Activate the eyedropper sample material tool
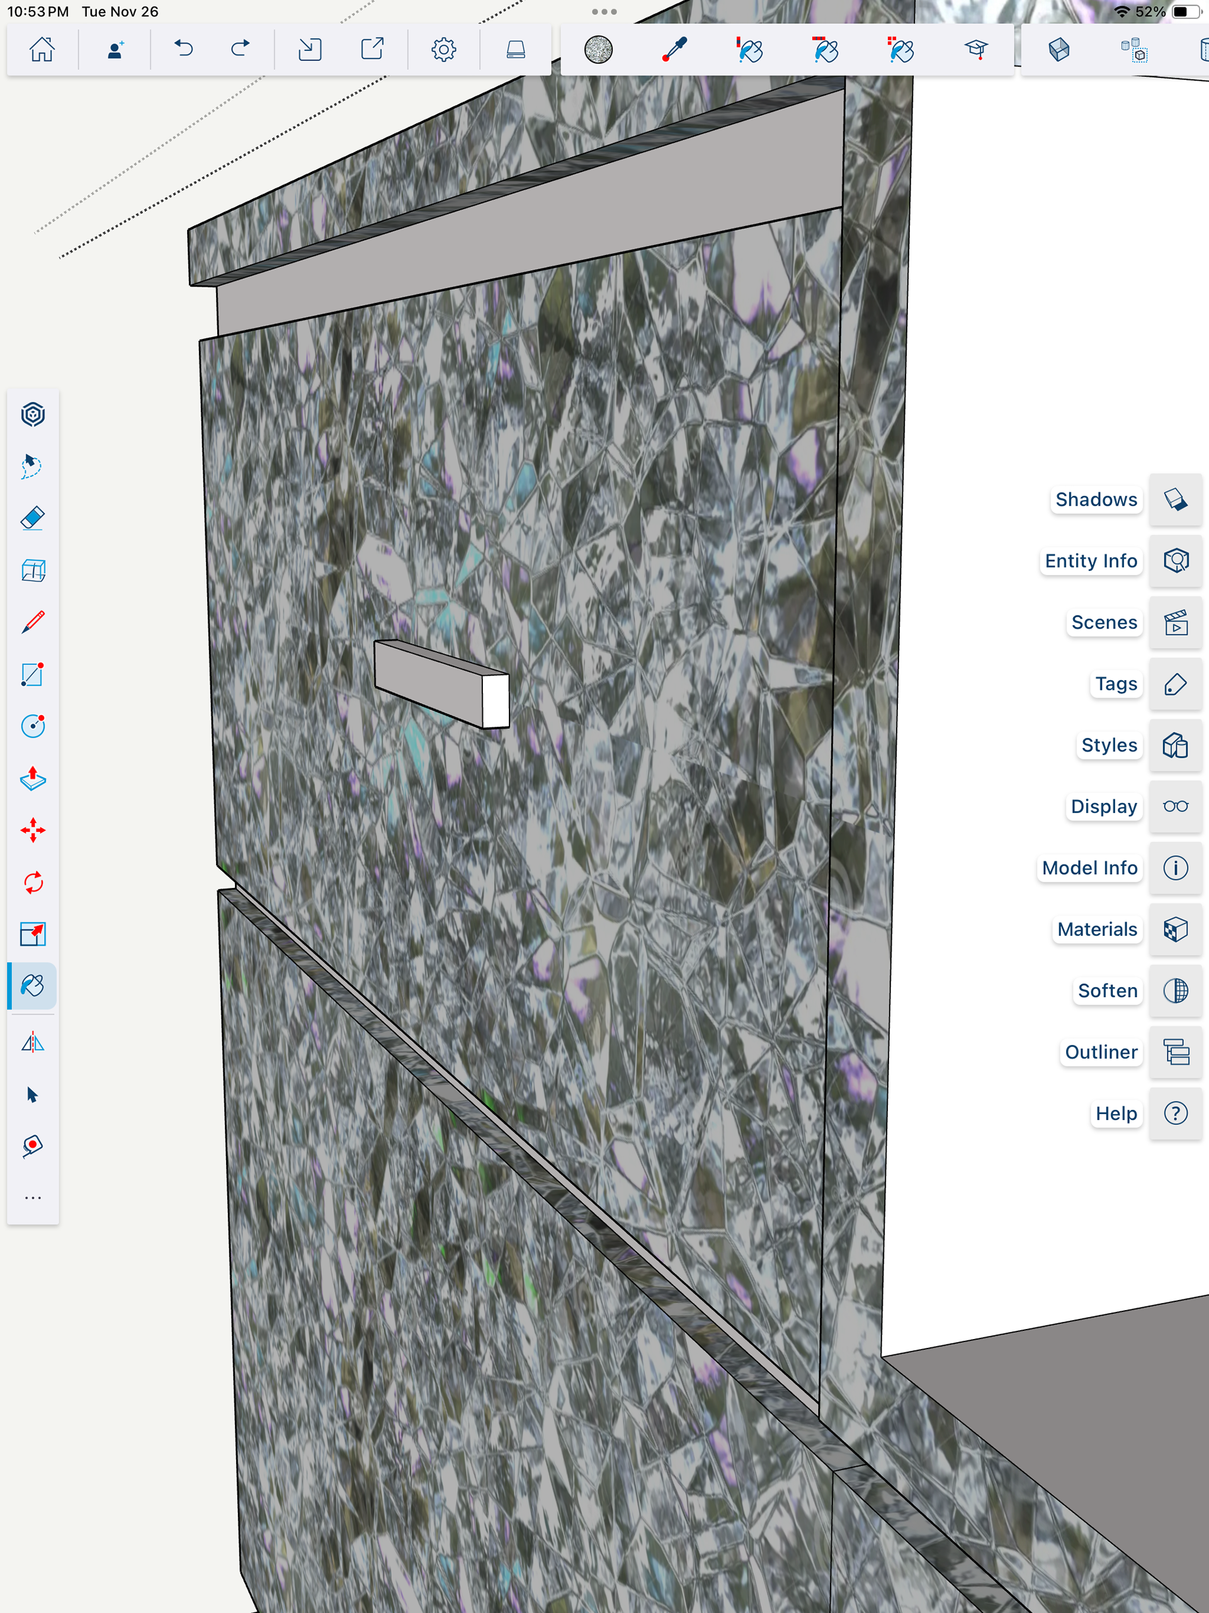1209x1613 pixels. 674,50
